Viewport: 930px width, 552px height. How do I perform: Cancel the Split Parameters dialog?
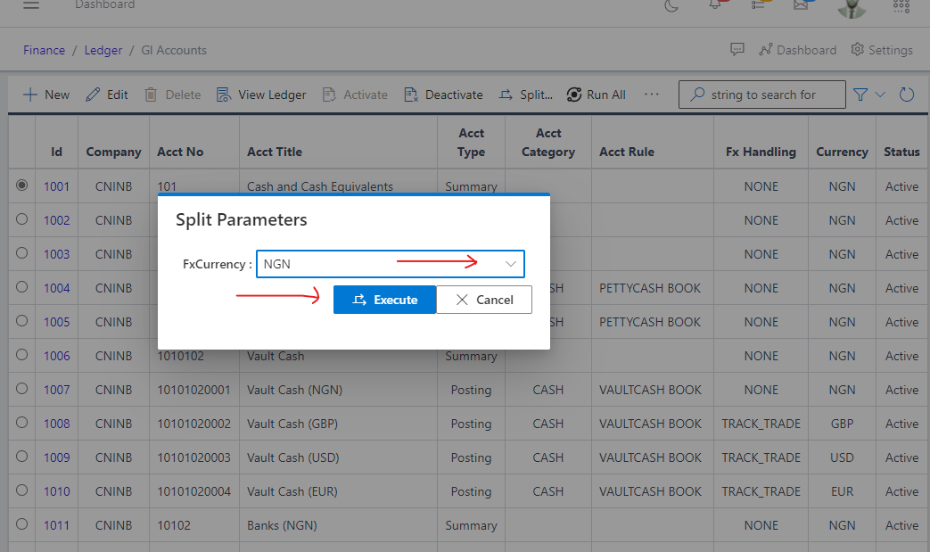coord(484,300)
